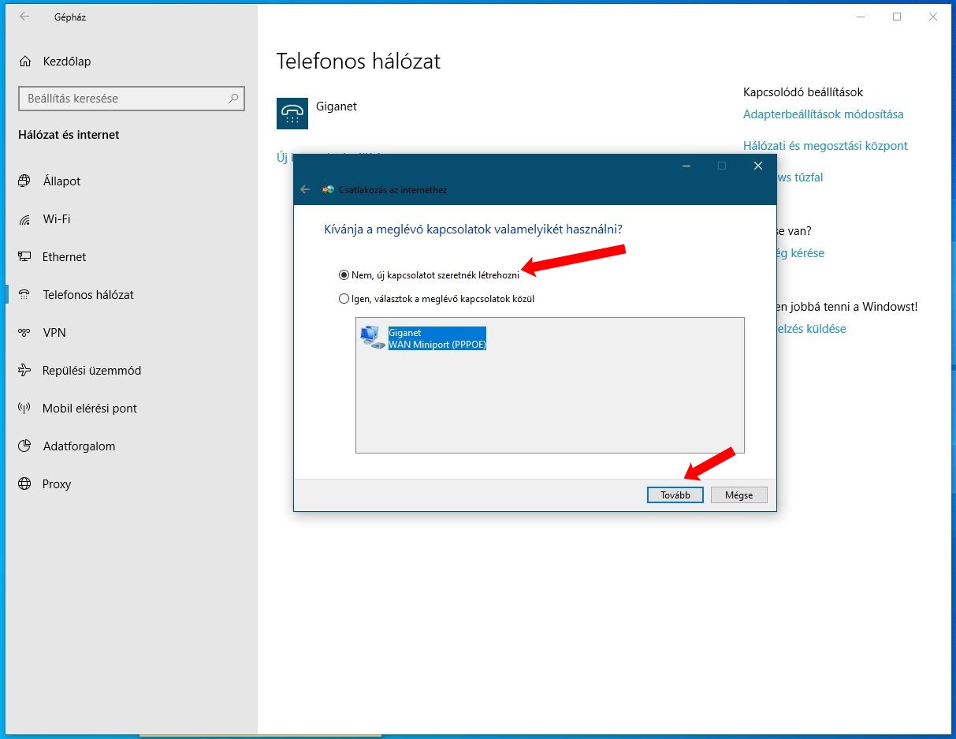The width and height of the screenshot is (956, 739).
Task: Select 'Nem, új kapcsolatot szeretnék létrehozni' radio
Action: point(344,275)
